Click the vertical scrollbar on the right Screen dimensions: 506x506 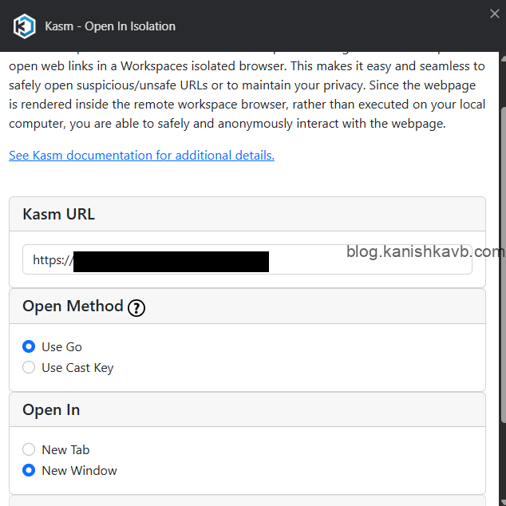point(502,239)
